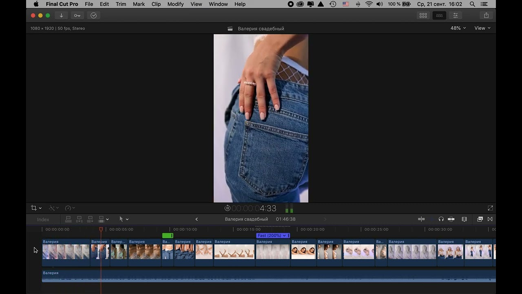Viewport: 522px width, 294px height.
Task: Open the viewer zoom 48% dropdown
Action: [458, 28]
